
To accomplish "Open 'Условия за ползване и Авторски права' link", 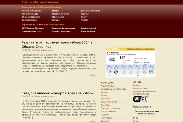I will [x=144, y=93].
